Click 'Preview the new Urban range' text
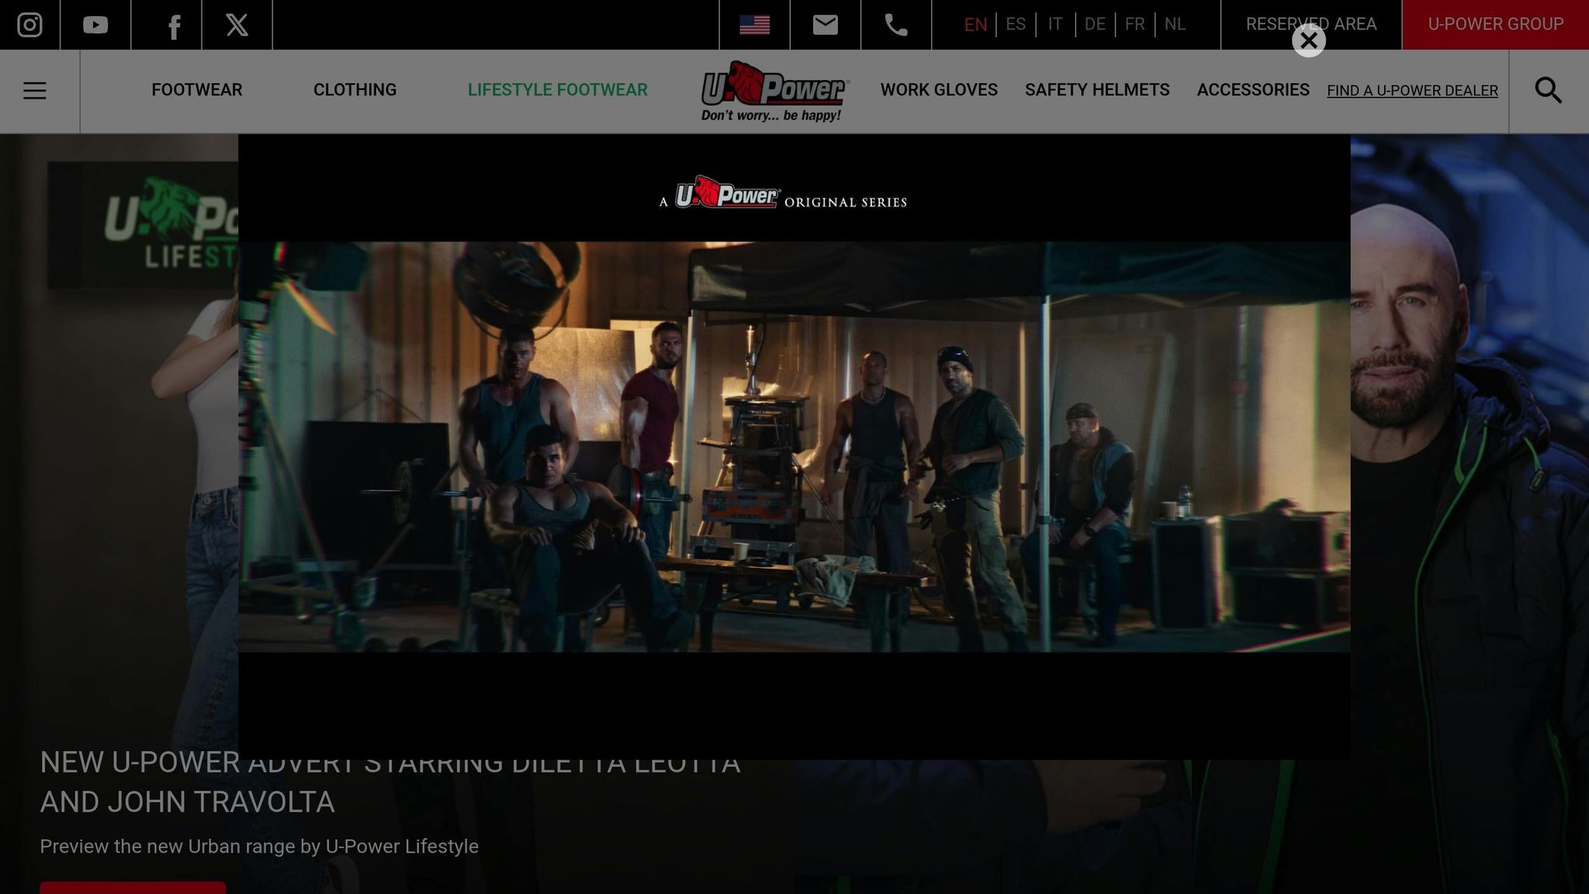This screenshot has height=894, width=1589. point(259,847)
